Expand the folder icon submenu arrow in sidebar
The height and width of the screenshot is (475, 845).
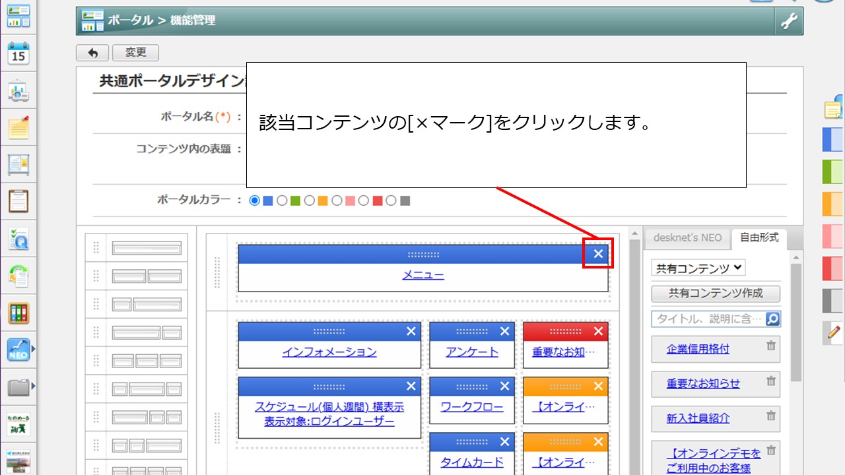point(33,386)
